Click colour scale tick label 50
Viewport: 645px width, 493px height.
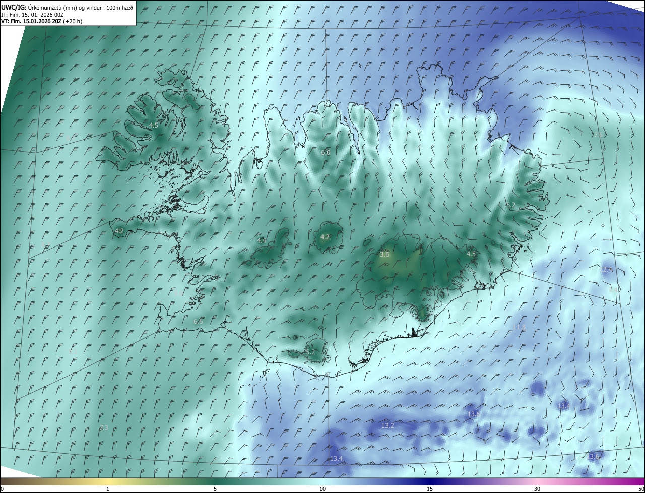pyautogui.click(x=641, y=489)
